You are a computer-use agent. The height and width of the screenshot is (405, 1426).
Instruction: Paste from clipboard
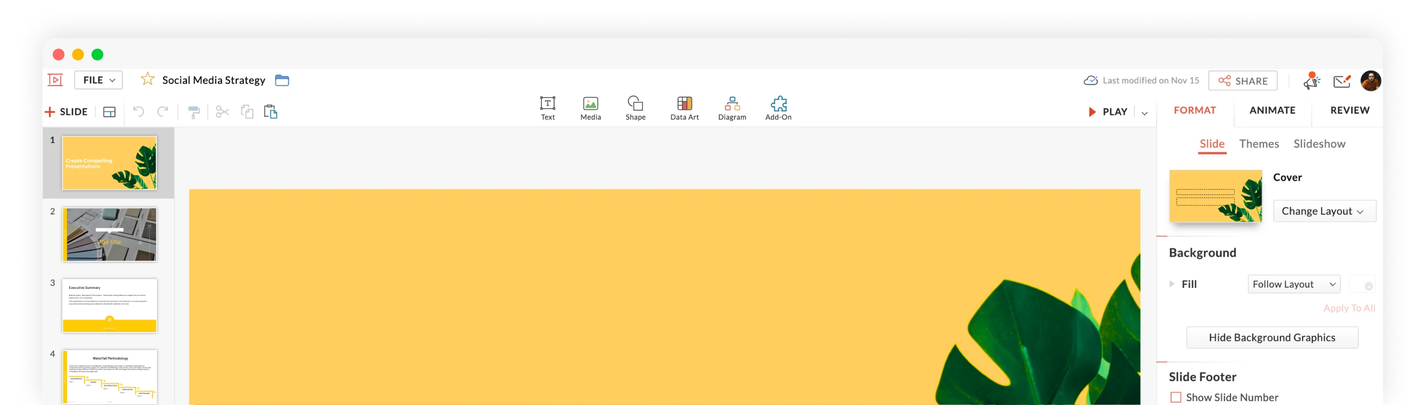tap(271, 112)
